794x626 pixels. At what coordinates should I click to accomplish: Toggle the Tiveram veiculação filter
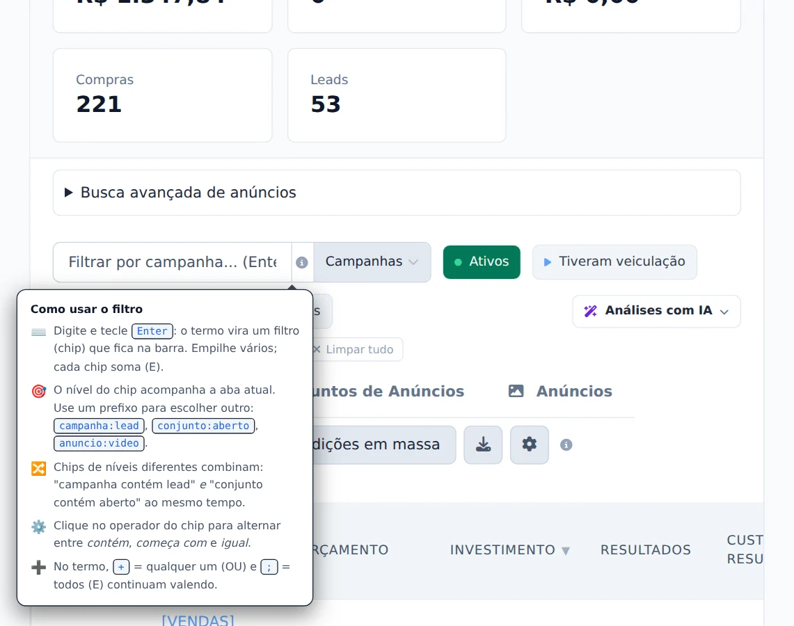(614, 262)
